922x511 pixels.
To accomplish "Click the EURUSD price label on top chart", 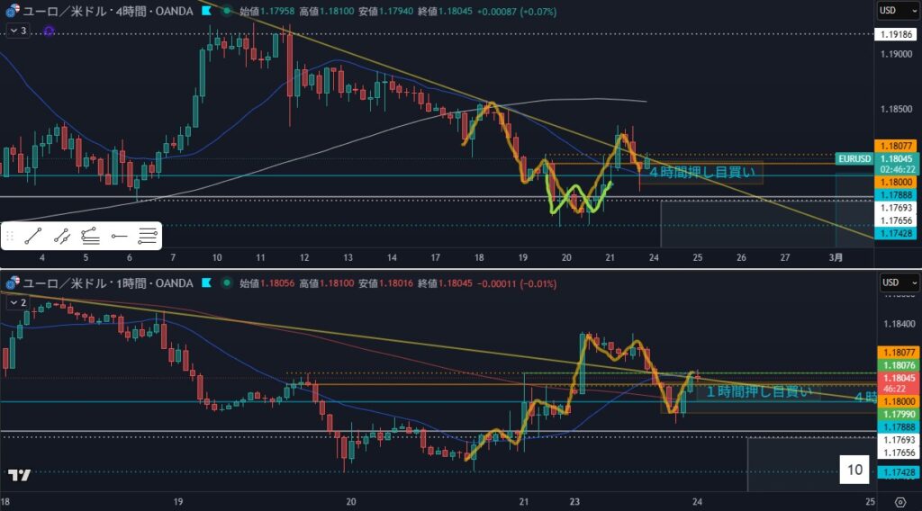I will (854, 158).
